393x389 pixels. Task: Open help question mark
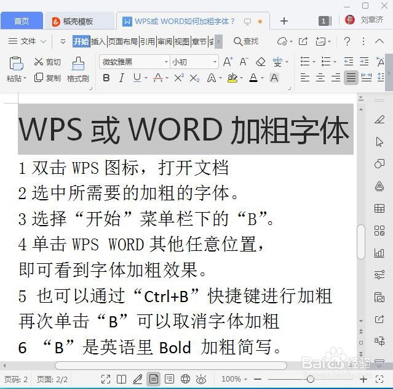click(347, 41)
